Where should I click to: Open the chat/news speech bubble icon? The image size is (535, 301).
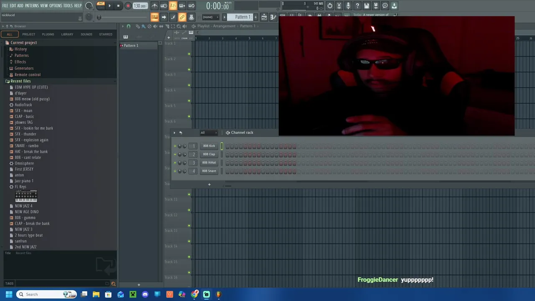click(385, 6)
